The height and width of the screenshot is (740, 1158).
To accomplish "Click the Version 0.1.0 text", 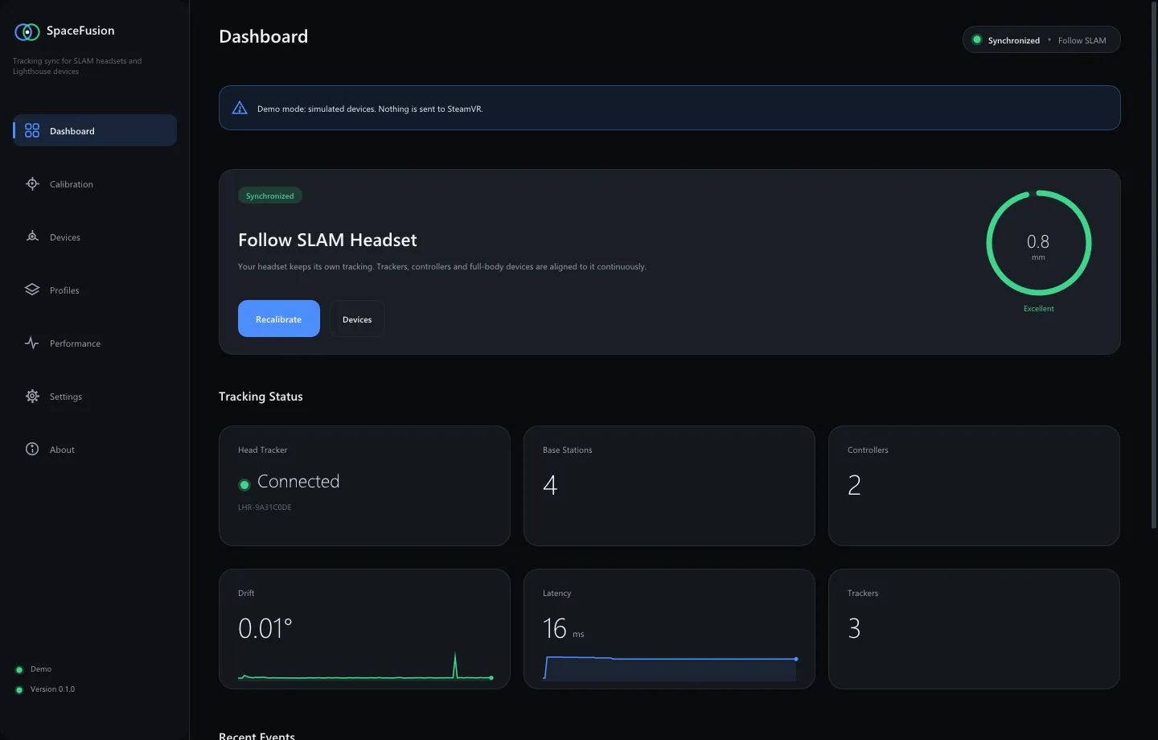I will pos(52,689).
